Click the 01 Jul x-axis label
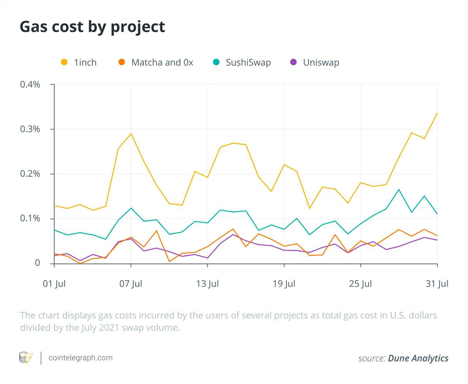Image resolution: width=468 pixels, height=384 pixels. point(54,284)
